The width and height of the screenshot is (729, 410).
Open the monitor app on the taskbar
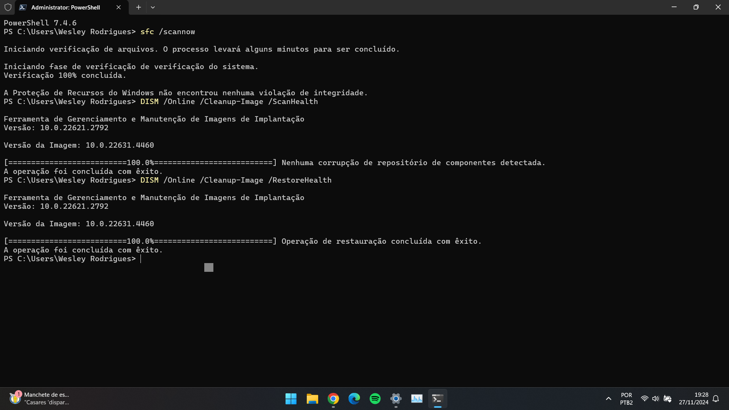pos(417,399)
